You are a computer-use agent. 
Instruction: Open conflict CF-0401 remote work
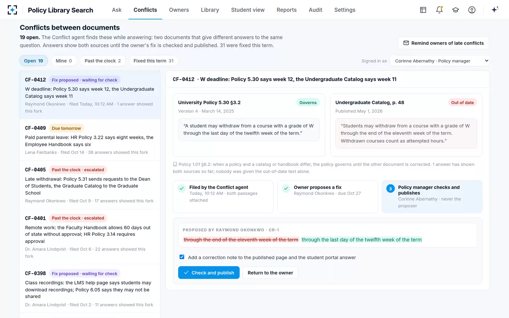click(90, 237)
